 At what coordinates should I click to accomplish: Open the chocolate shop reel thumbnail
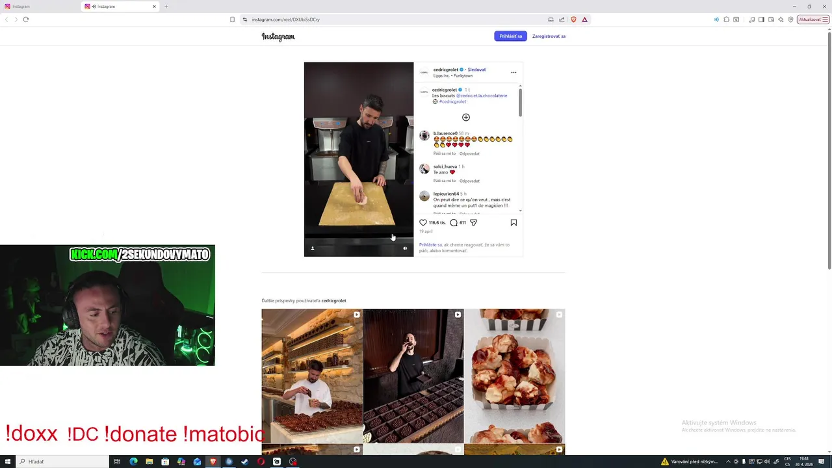coord(312,376)
